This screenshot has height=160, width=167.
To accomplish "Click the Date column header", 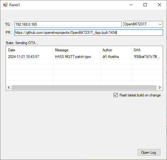I will [x=30, y=50].
